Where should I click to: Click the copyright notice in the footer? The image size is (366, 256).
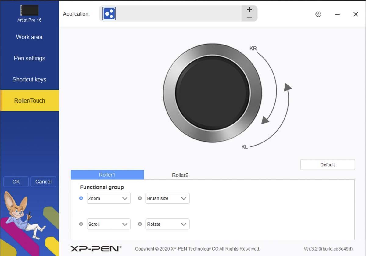(198, 249)
